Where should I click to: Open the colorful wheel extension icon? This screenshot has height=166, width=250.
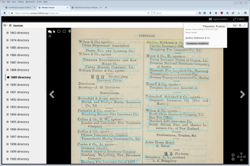pyautogui.click(x=239, y=13)
